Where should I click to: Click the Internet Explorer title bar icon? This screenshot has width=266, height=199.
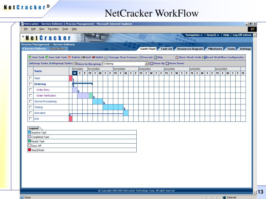(22, 24)
